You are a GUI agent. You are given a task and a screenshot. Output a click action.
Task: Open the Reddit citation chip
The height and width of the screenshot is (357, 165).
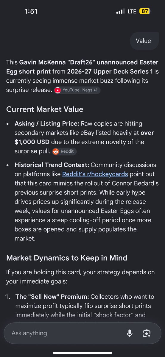click(x=64, y=151)
